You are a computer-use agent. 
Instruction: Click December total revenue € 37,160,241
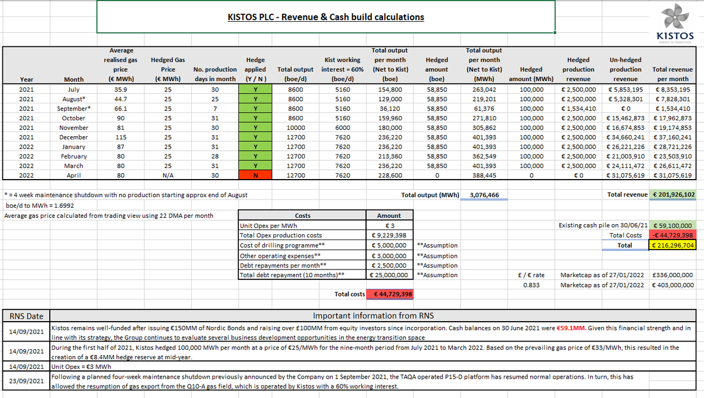pyautogui.click(x=673, y=137)
